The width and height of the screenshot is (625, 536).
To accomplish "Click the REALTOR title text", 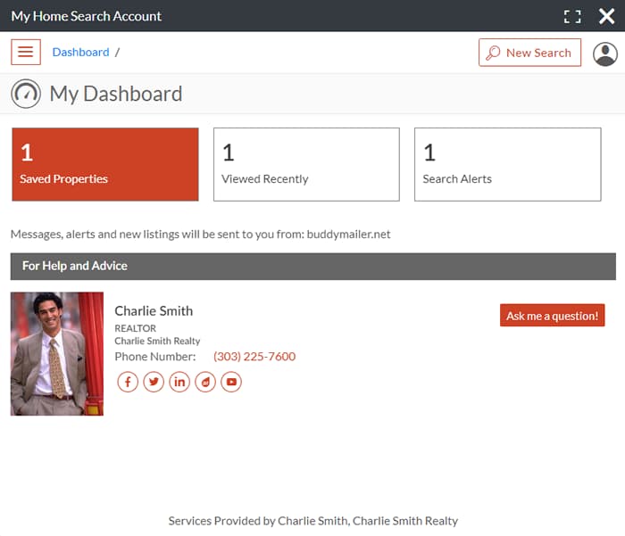I will pyautogui.click(x=136, y=328).
